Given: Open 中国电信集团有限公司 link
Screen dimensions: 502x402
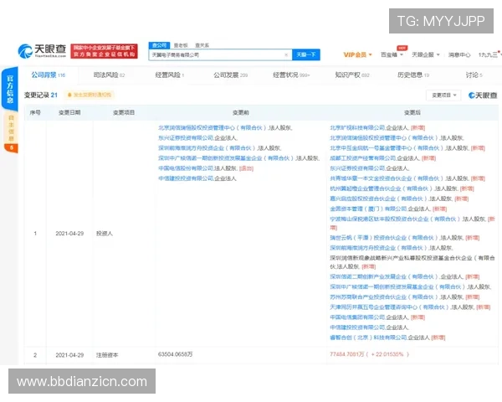Looking at the screenshot, I should (357, 317).
